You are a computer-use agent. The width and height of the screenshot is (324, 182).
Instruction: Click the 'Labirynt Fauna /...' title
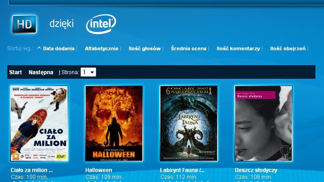(x=182, y=170)
